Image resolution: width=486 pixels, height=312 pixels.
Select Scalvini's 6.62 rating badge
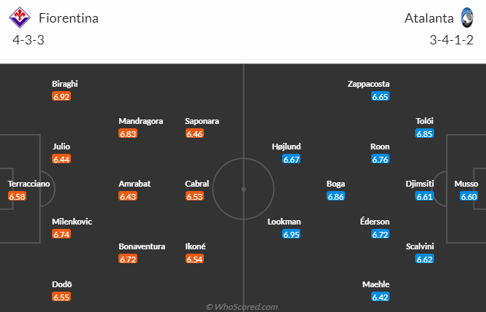[x=425, y=260]
